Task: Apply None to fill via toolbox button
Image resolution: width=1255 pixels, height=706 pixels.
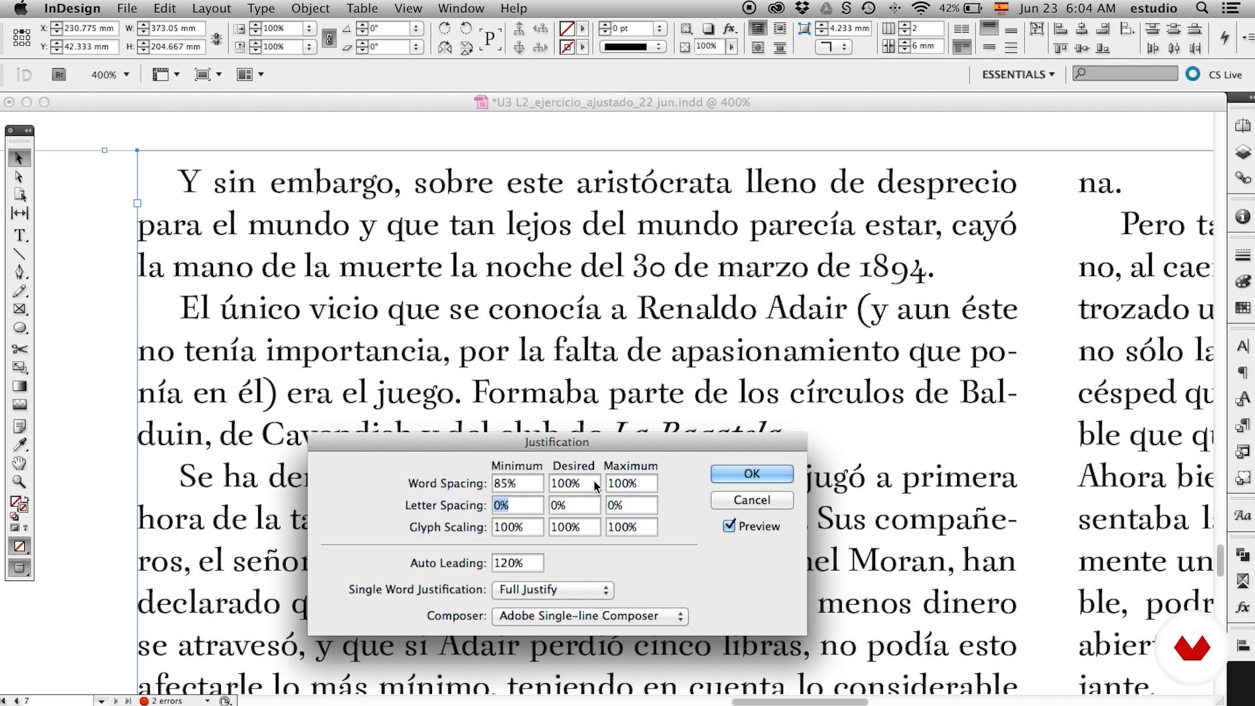Action: [x=20, y=546]
